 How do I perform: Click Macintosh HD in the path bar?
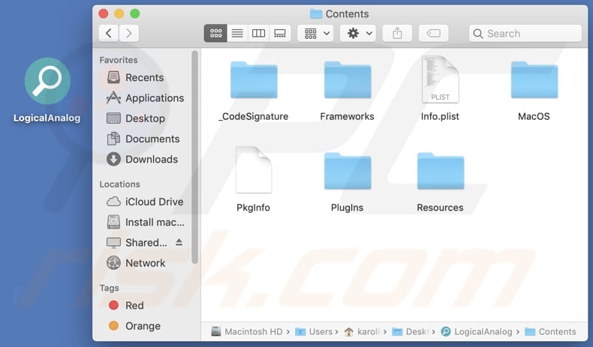pos(247,331)
